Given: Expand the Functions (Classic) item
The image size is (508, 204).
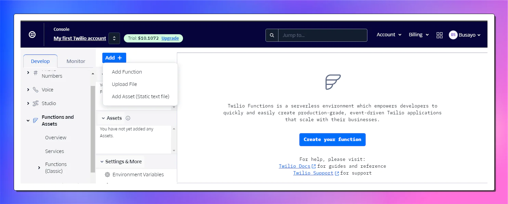Looking at the screenshot, I should 39,168.
